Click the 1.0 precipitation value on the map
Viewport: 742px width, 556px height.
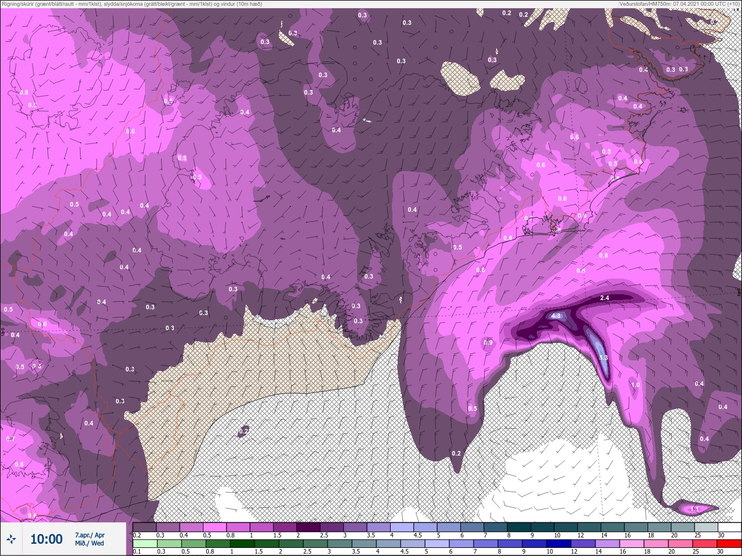(635, 385)
